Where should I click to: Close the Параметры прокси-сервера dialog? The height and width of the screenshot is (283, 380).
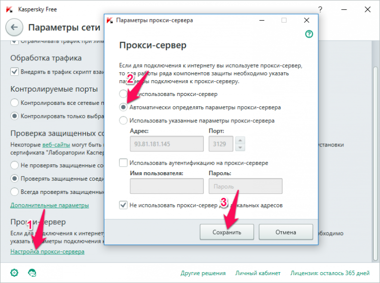[x=307, y=20]
